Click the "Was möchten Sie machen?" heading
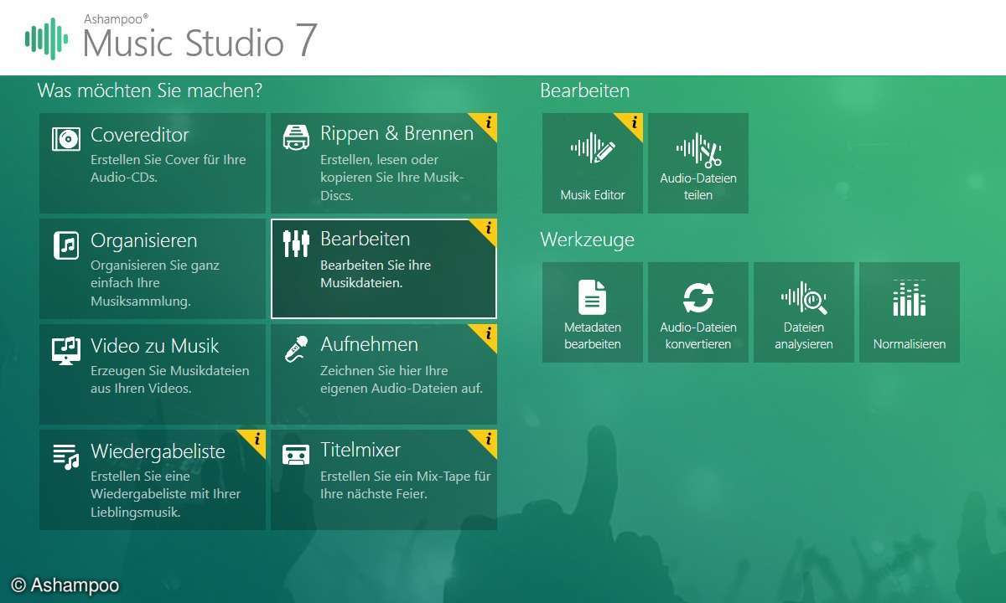The image size is (1006, 603). pos(150,90)
